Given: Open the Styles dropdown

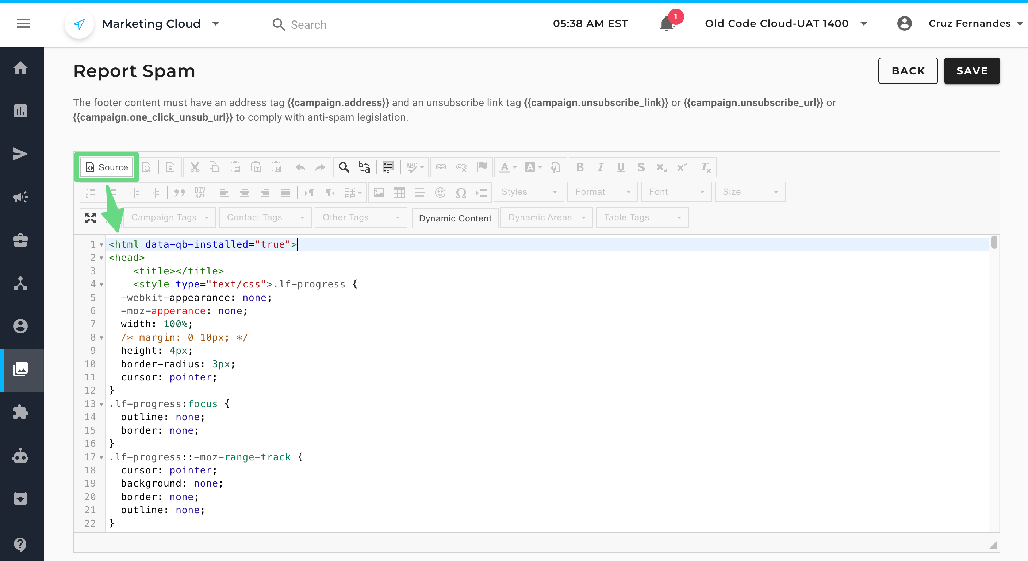Looking at the screenshot, I should click(529, 192).
